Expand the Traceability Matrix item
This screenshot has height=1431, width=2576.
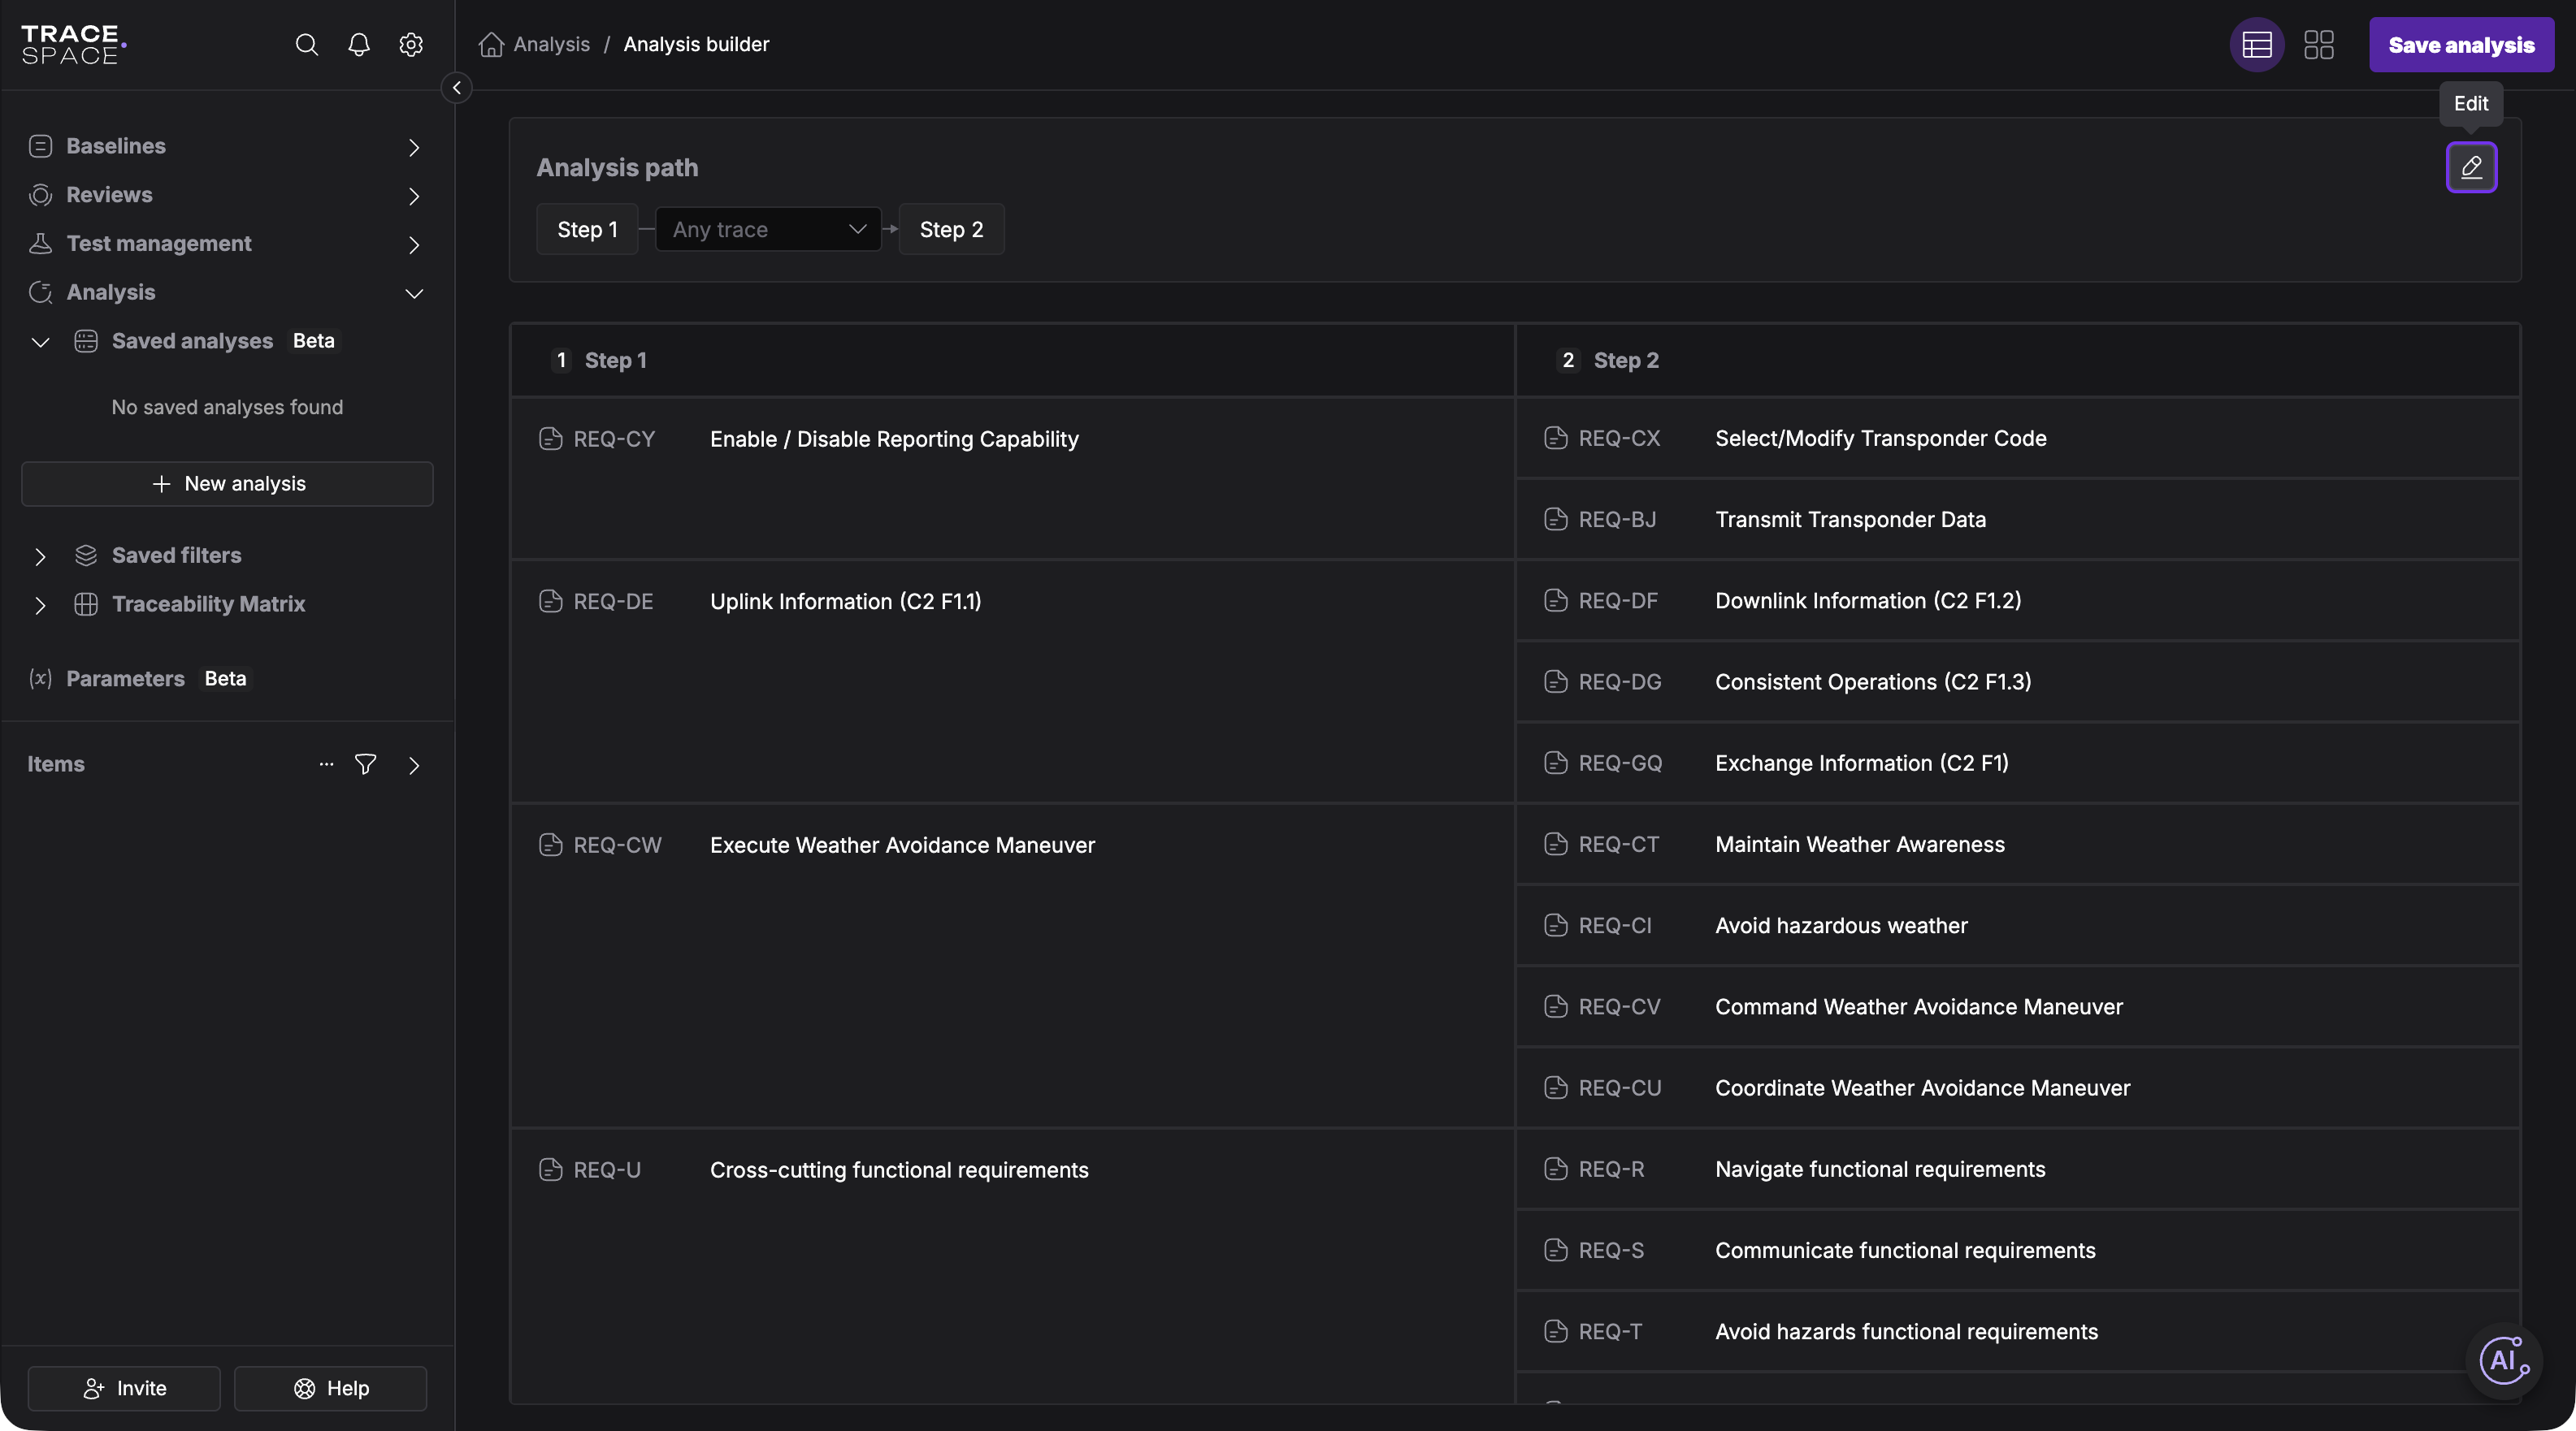coord(40,604)
